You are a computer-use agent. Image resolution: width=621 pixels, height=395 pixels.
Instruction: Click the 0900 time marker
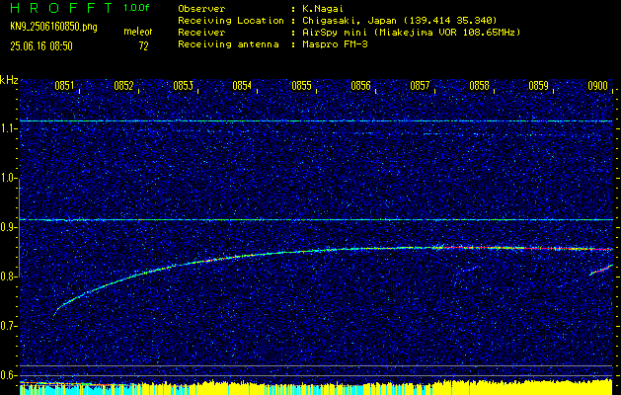click(x=597, y=86)
